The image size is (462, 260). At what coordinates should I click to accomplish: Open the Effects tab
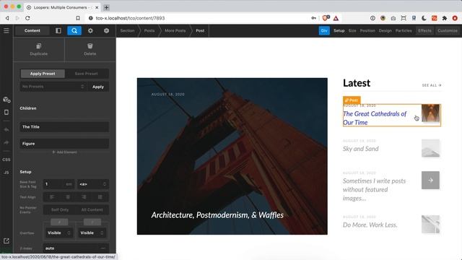[424, 30]
